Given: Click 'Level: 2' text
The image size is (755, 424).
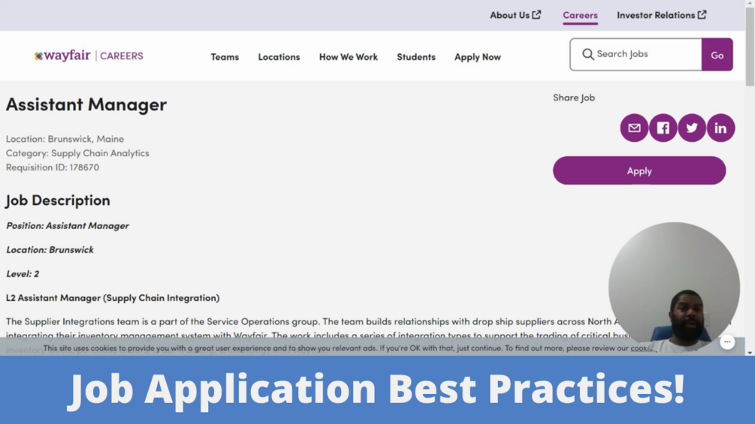Looking at the screenshot, I should 23,273.
